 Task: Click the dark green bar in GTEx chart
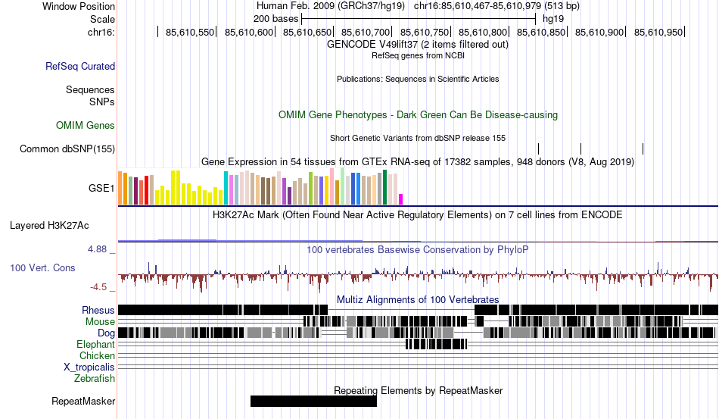click(384, 187)
